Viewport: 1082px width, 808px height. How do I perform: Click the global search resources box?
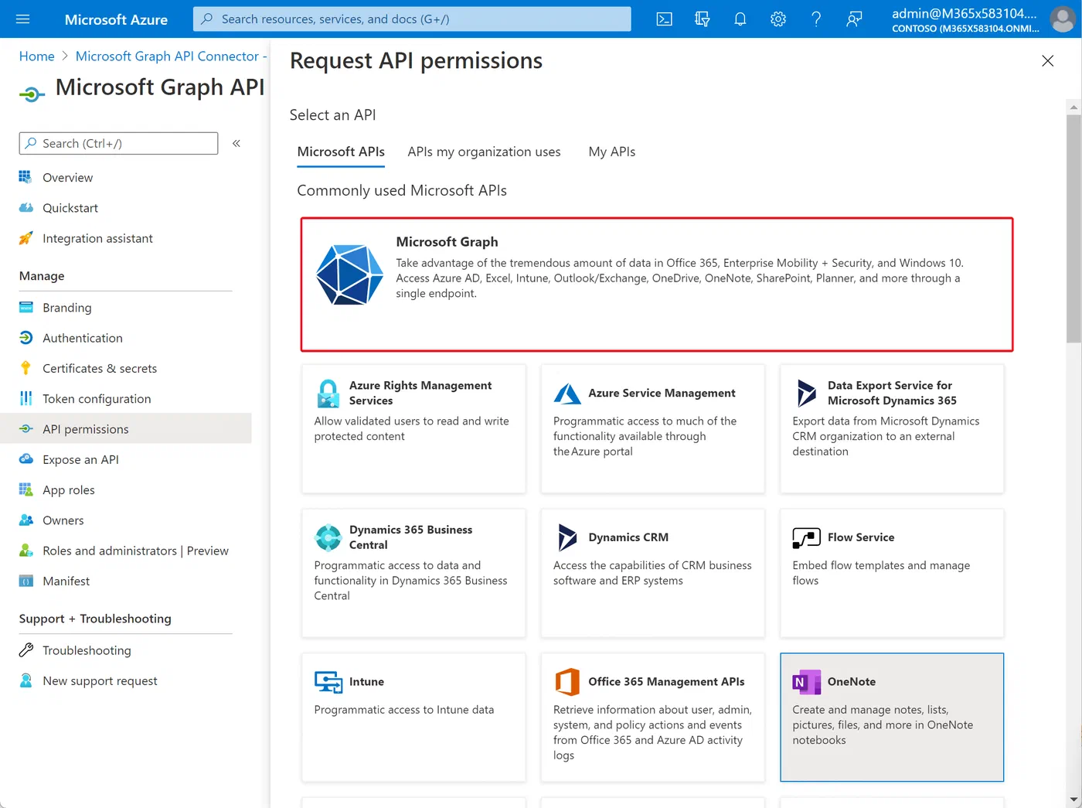coord(412,19)
